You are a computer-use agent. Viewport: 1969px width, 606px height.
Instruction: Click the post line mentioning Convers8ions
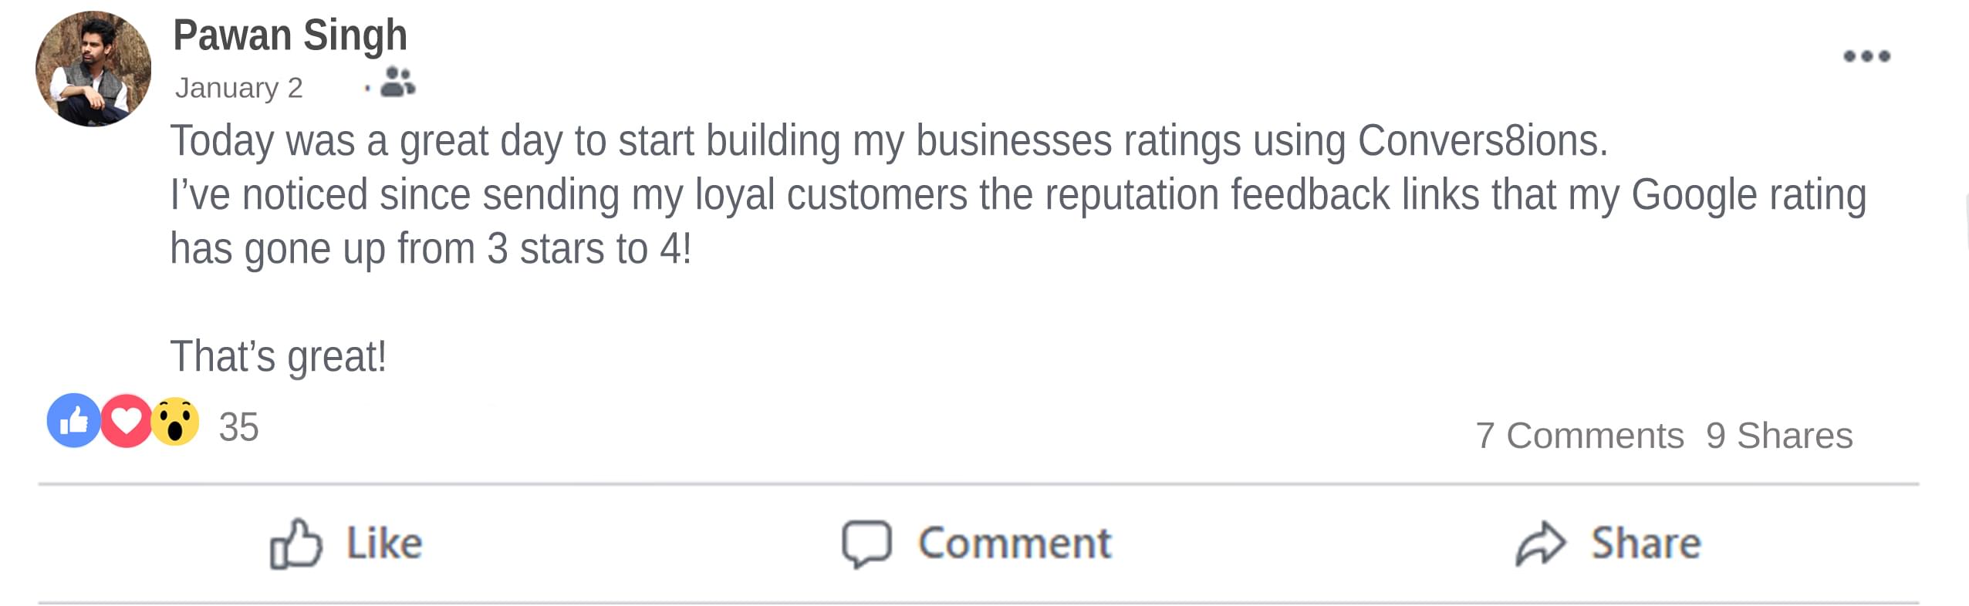889,141
